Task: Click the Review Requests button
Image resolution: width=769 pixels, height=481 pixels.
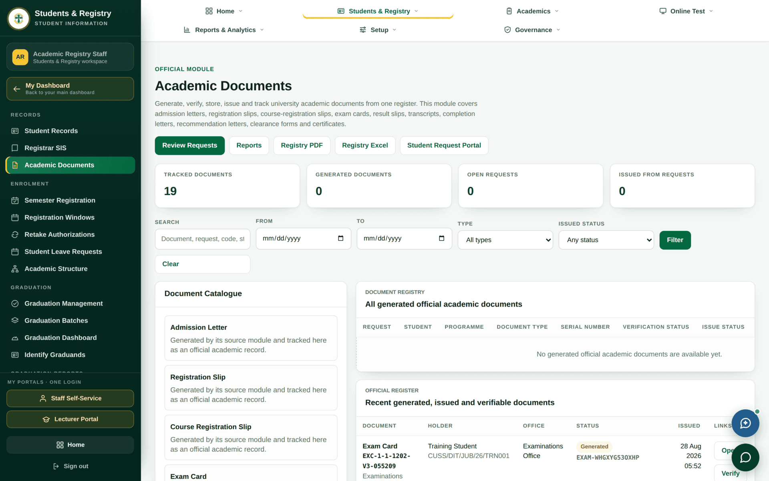Action: point(190,146)
